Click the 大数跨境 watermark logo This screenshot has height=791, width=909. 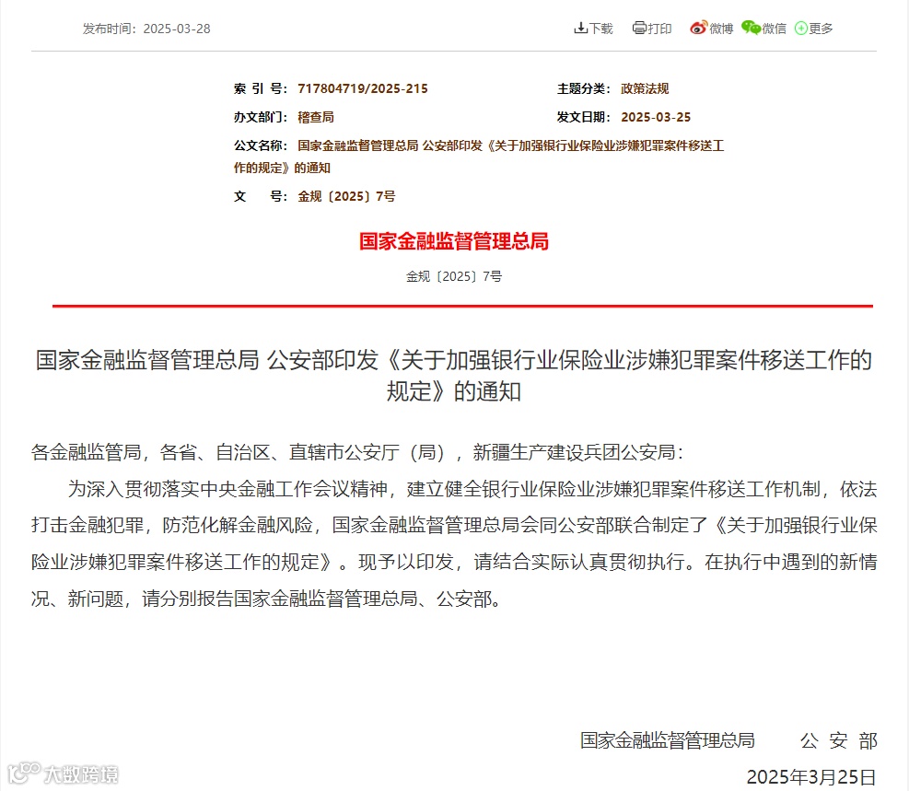coord(64,774)
